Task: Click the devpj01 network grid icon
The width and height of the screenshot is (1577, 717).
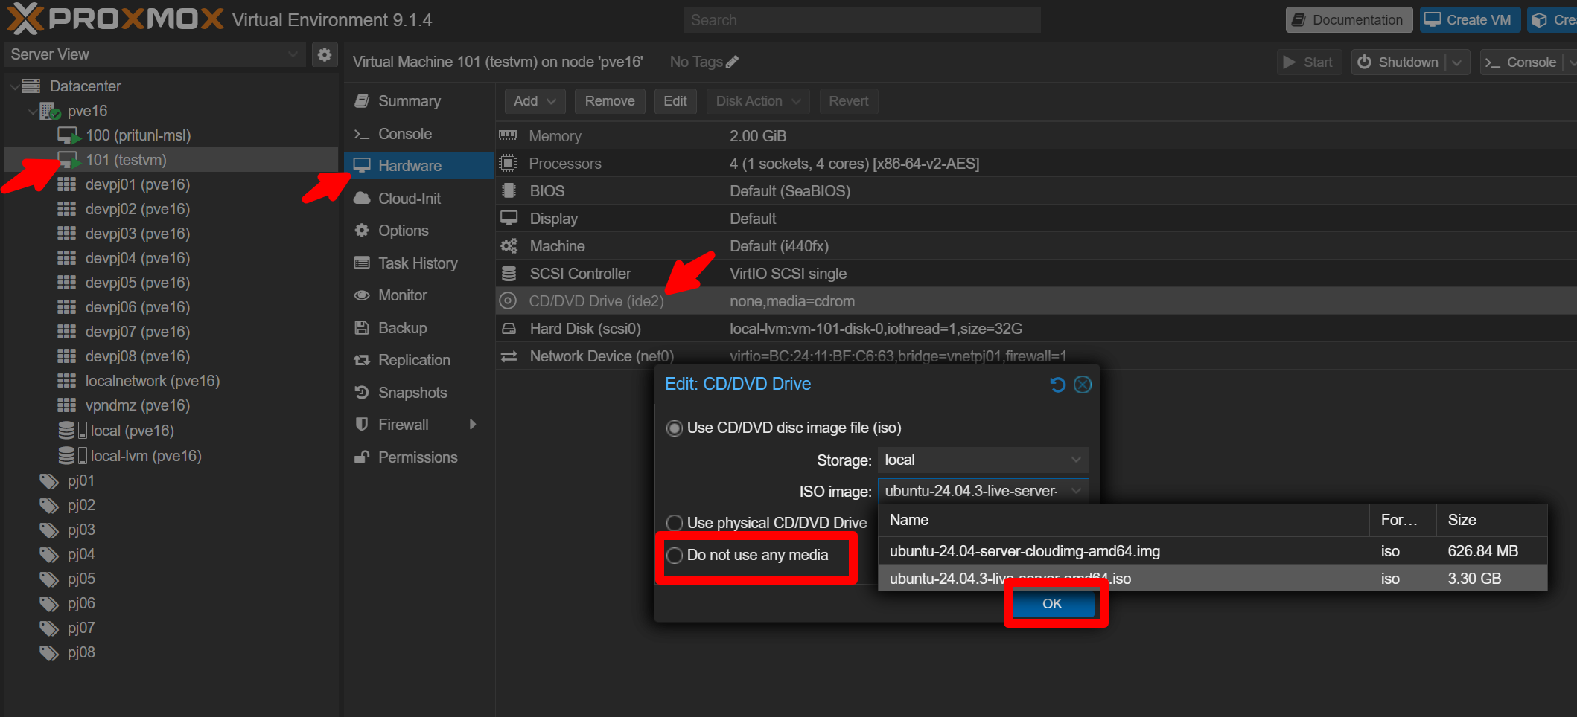Action: (67, 184)
